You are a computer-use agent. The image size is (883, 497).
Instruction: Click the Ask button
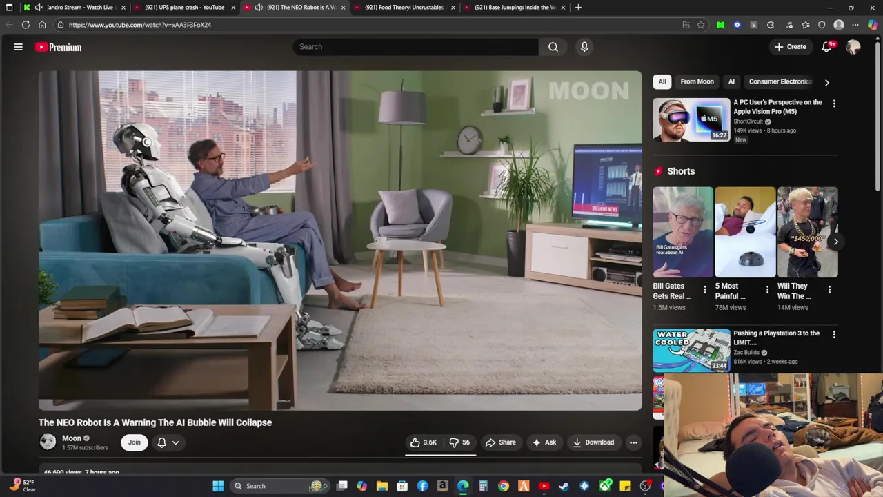[x=544, y=442]
